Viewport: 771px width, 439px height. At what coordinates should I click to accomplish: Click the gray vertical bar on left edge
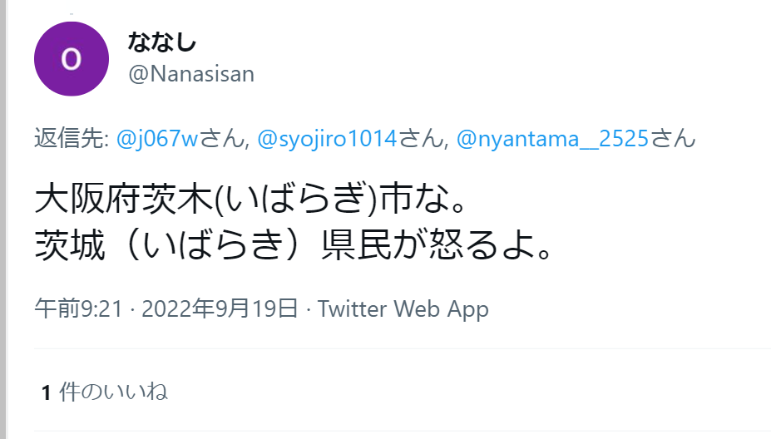[x=3, y=219]
